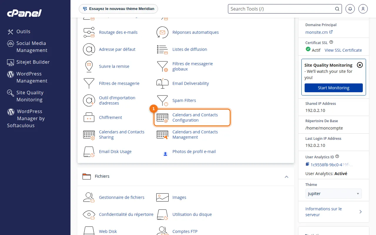The width and height of the screenshot is (376, 235).
Task: Open Routage des e-mails link
Action: click(118, 32)
